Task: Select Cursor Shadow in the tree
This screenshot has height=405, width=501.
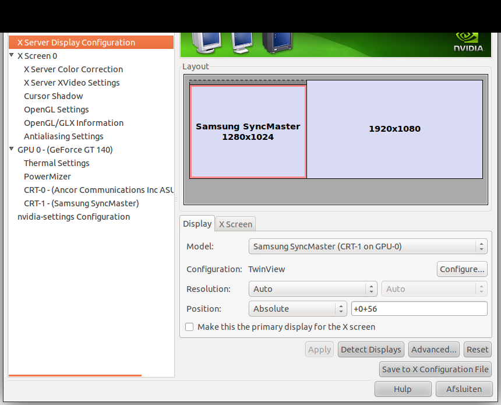Action: (54, 96)
